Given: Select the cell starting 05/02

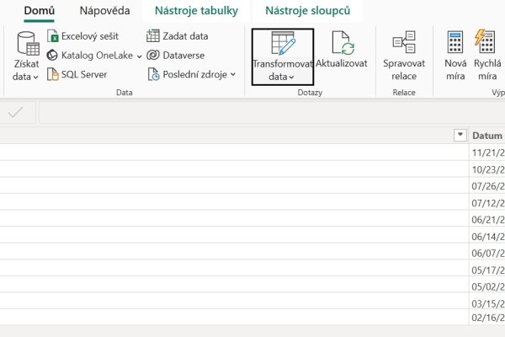Looking at the screenshot, I should click(487, 286).
